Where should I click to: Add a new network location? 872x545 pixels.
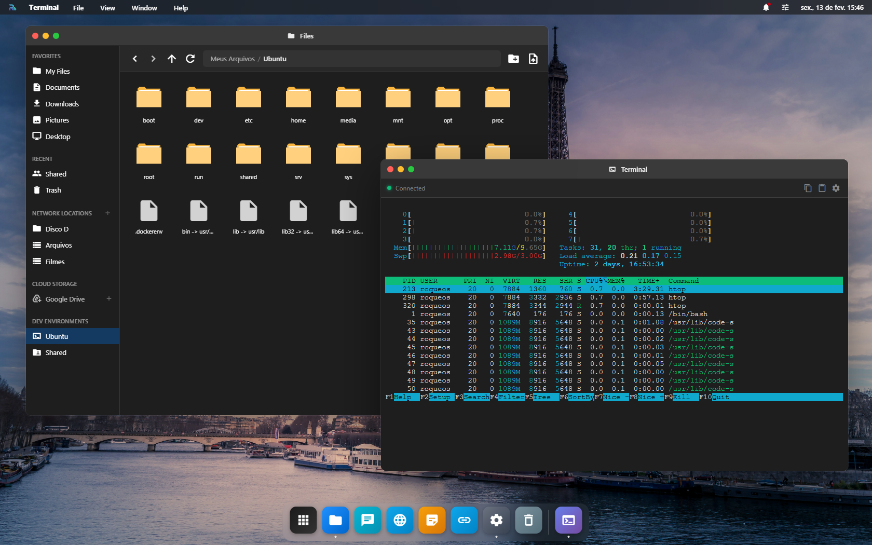pos(107,213)
